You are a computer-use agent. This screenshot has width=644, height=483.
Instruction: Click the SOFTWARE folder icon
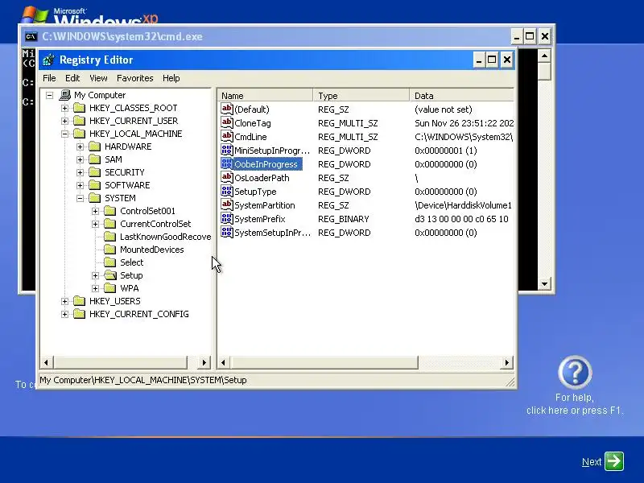click(95, 185)
